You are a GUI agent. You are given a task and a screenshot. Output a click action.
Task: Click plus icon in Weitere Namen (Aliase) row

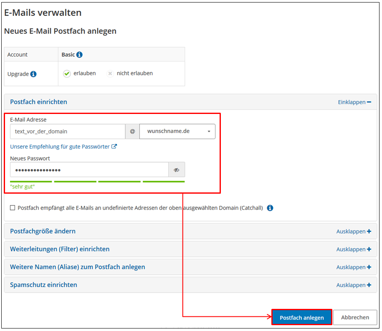(369, 267)
